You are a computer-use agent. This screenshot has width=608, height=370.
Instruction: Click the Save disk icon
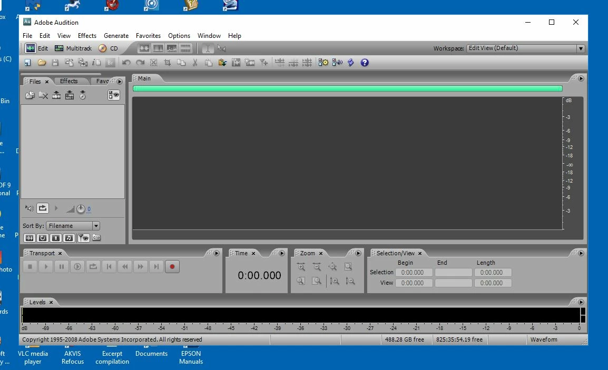coord(55,63)
